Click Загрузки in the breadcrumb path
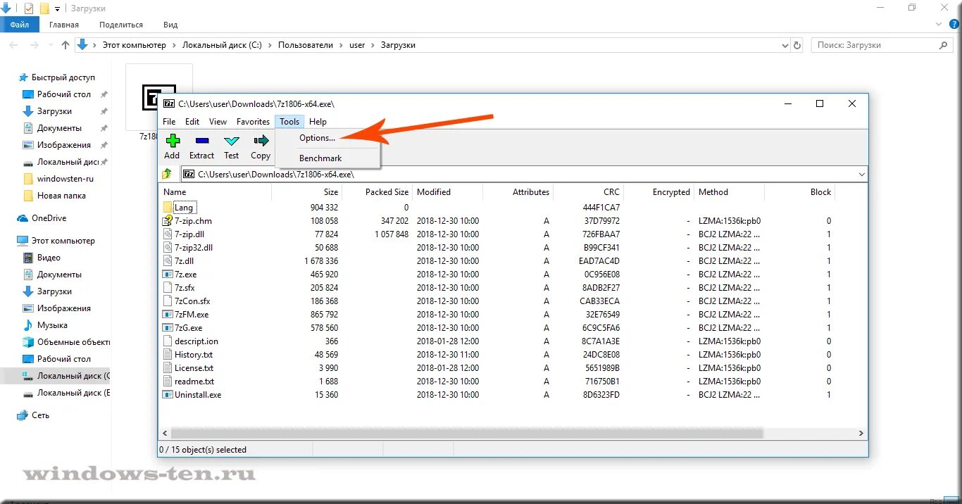This screenshot has width=962, height=504. coord(398,45)
